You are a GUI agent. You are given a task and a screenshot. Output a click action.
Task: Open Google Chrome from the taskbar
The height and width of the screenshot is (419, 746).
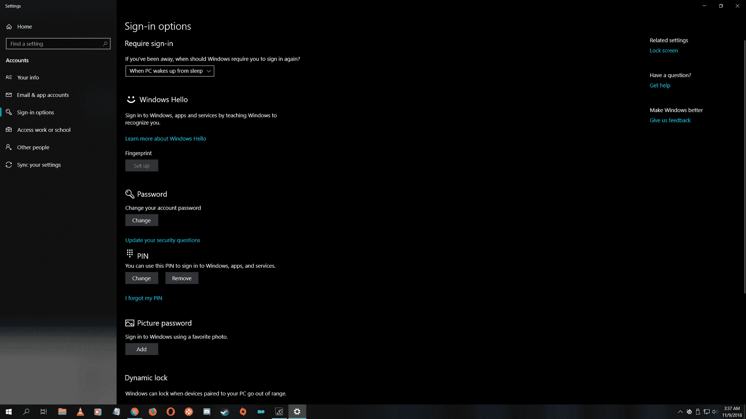click(135, 412)
